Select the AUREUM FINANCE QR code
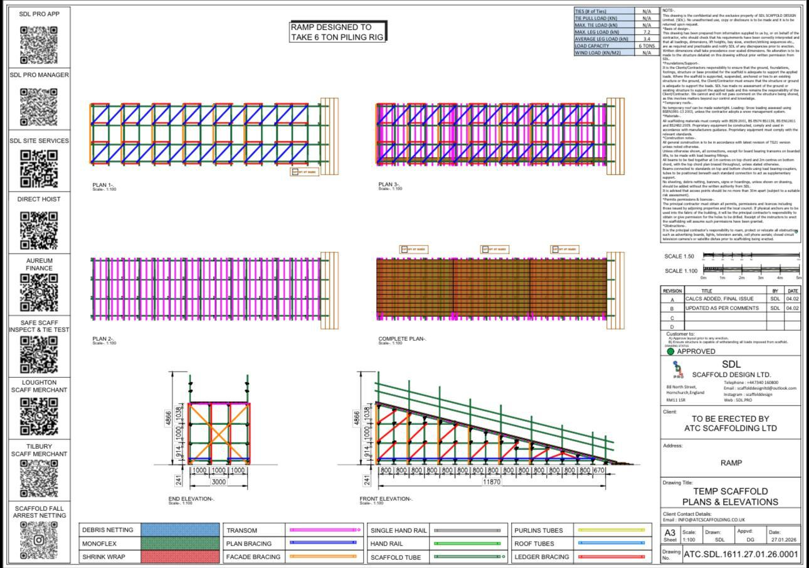Viewport: 809px width, 568px height. pos(39,292)
